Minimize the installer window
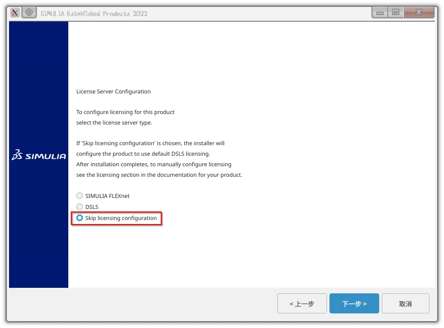This screenshot has width=444, height=328. (x=380, y=13)
